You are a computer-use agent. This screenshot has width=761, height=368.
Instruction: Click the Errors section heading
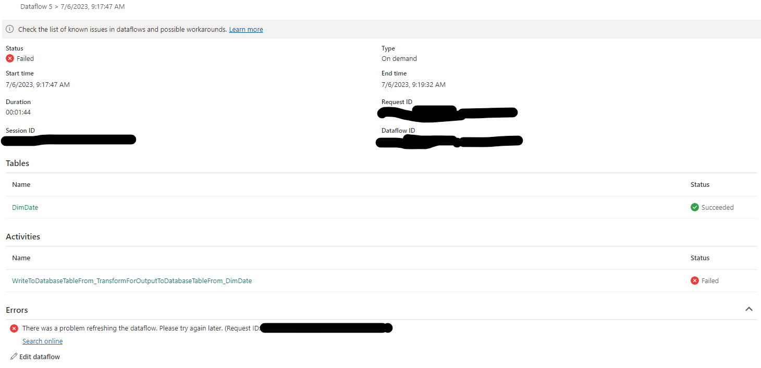[x=17, y=310]
